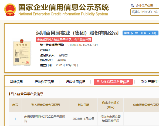Image resolution: width=159 pixels, height=126 pixels.
Task: Open the 企业信用信息 link
Action: 144,6
